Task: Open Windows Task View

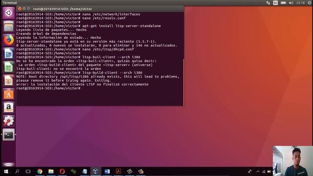Action: click(x=28, y=172)
